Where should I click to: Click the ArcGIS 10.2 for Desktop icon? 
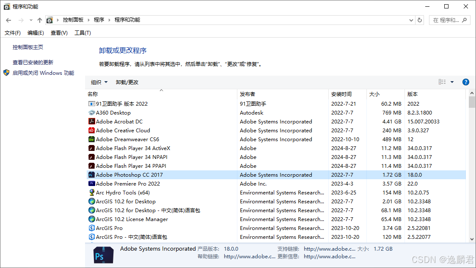tap(91, 201)
